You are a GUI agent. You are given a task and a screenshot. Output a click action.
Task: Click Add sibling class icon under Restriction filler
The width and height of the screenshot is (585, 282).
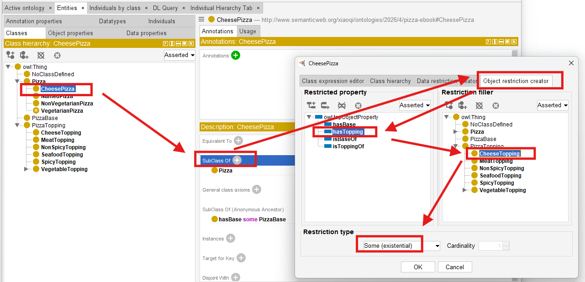(x=463, y=105)
